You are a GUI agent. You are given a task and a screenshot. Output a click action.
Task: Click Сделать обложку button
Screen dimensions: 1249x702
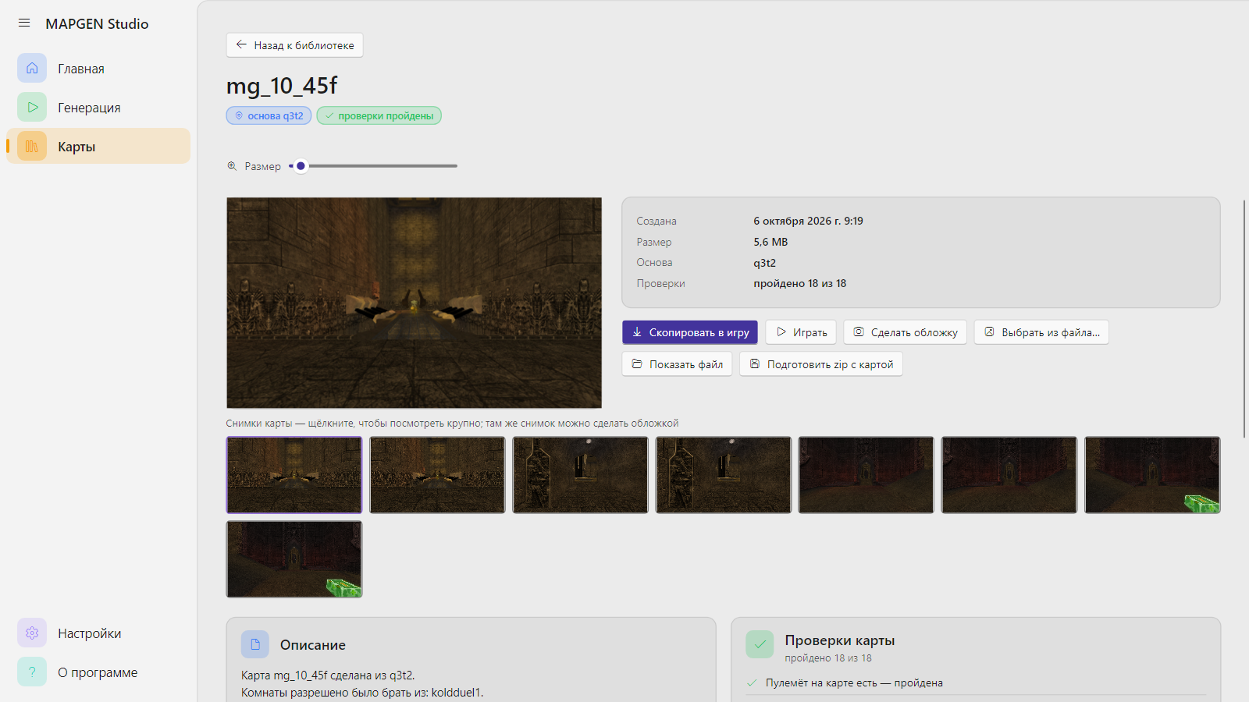point(906,332)
